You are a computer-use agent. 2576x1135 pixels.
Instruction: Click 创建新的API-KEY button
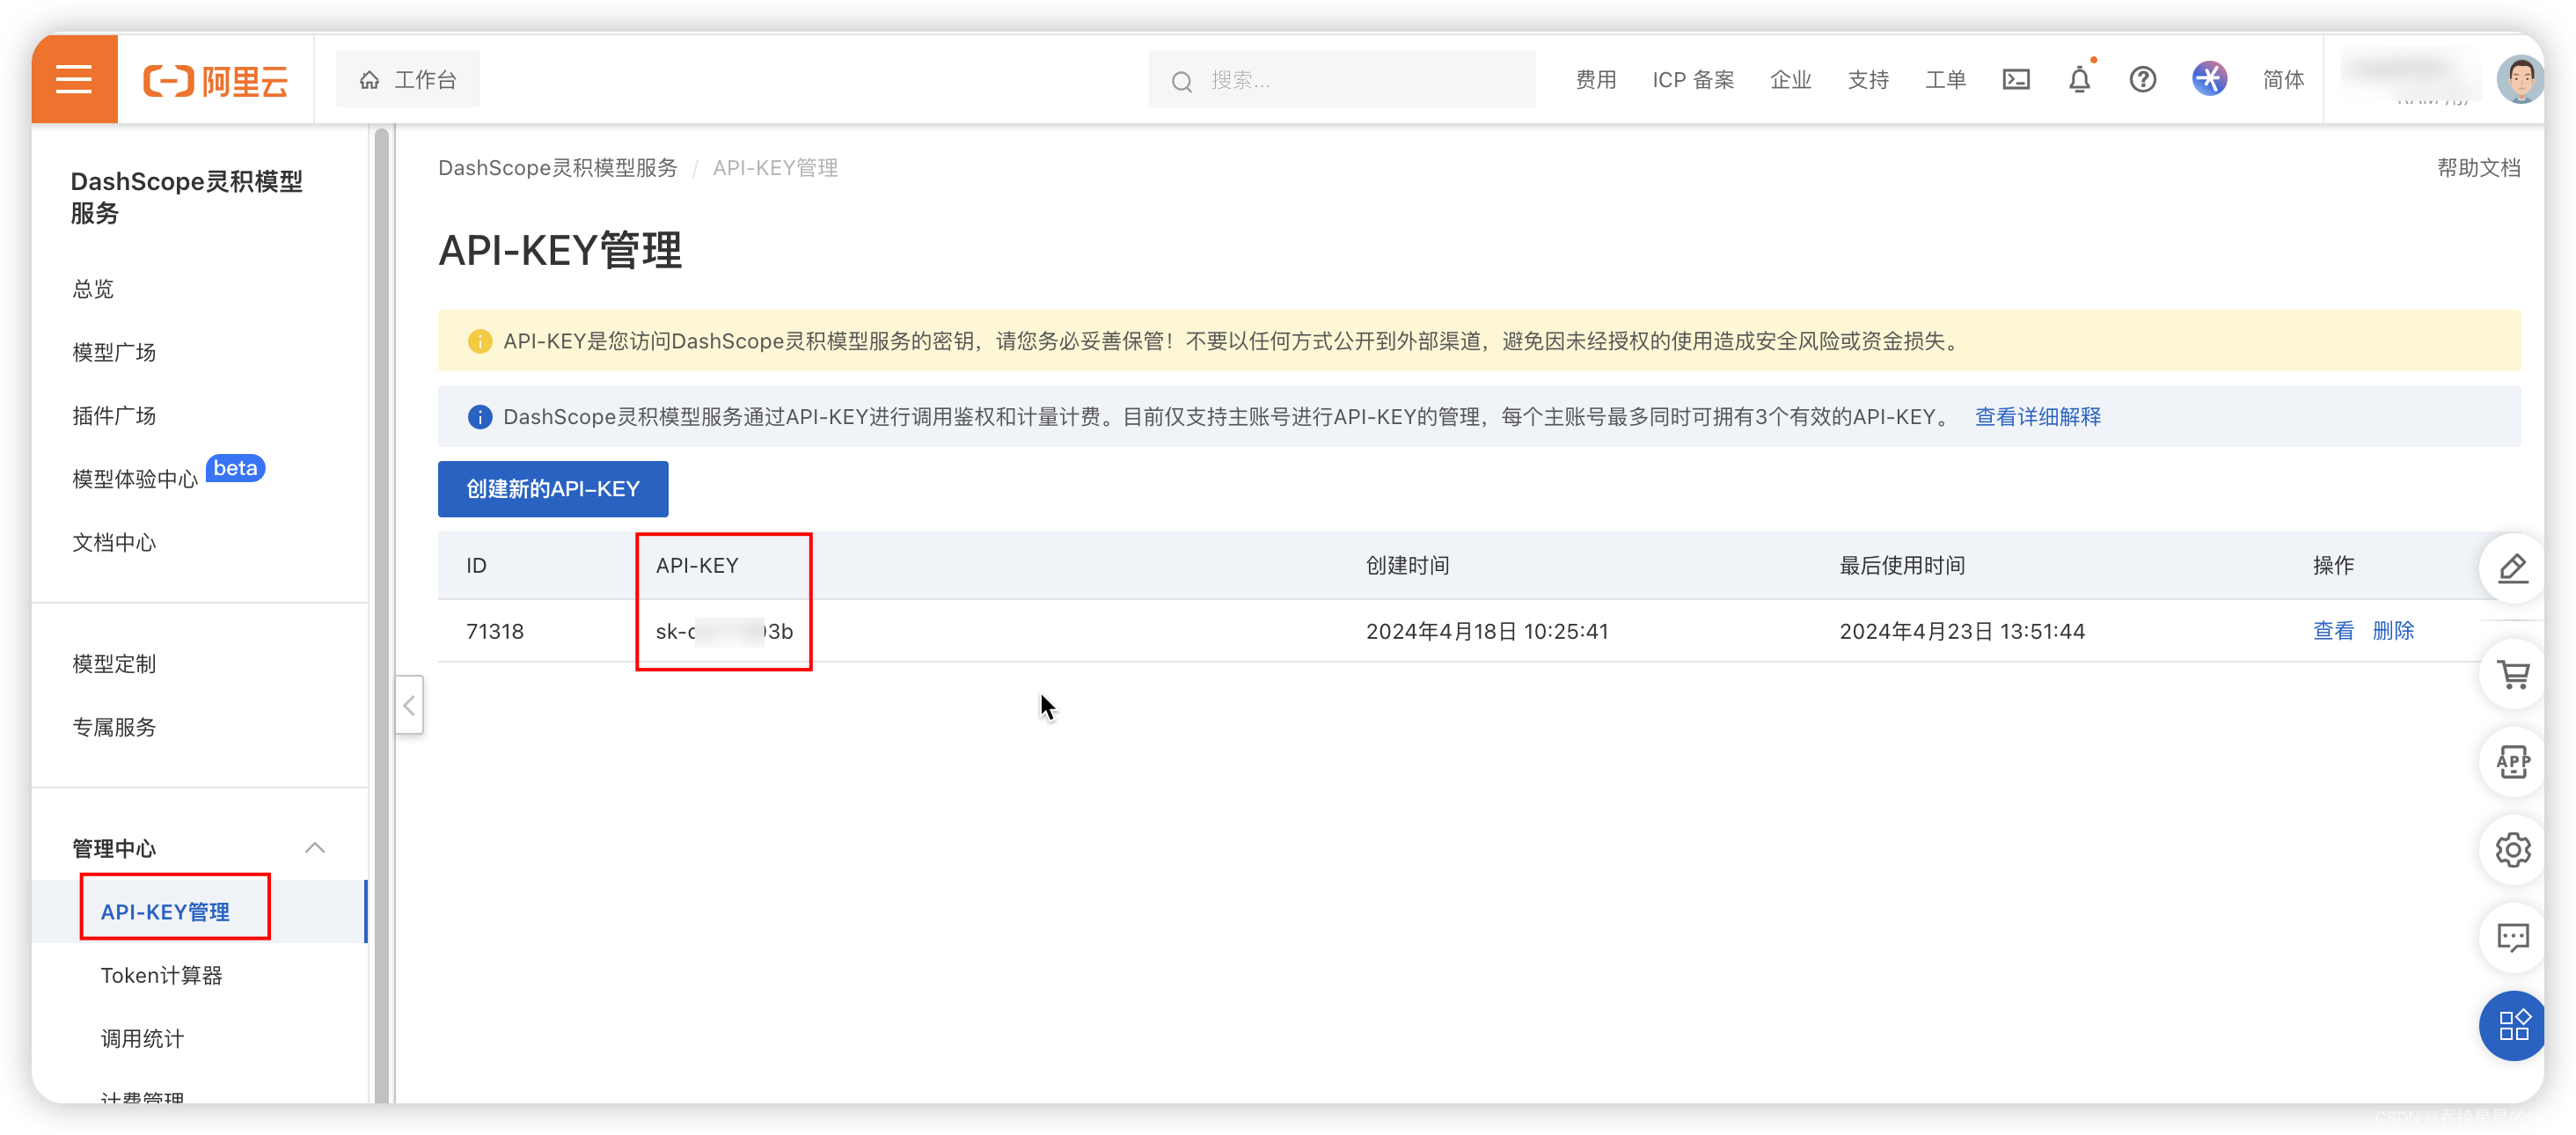[552, 489]
